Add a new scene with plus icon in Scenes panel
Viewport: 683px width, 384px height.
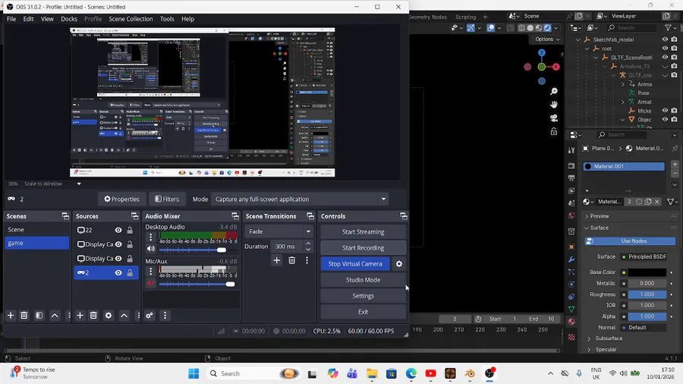coord(11,315)
